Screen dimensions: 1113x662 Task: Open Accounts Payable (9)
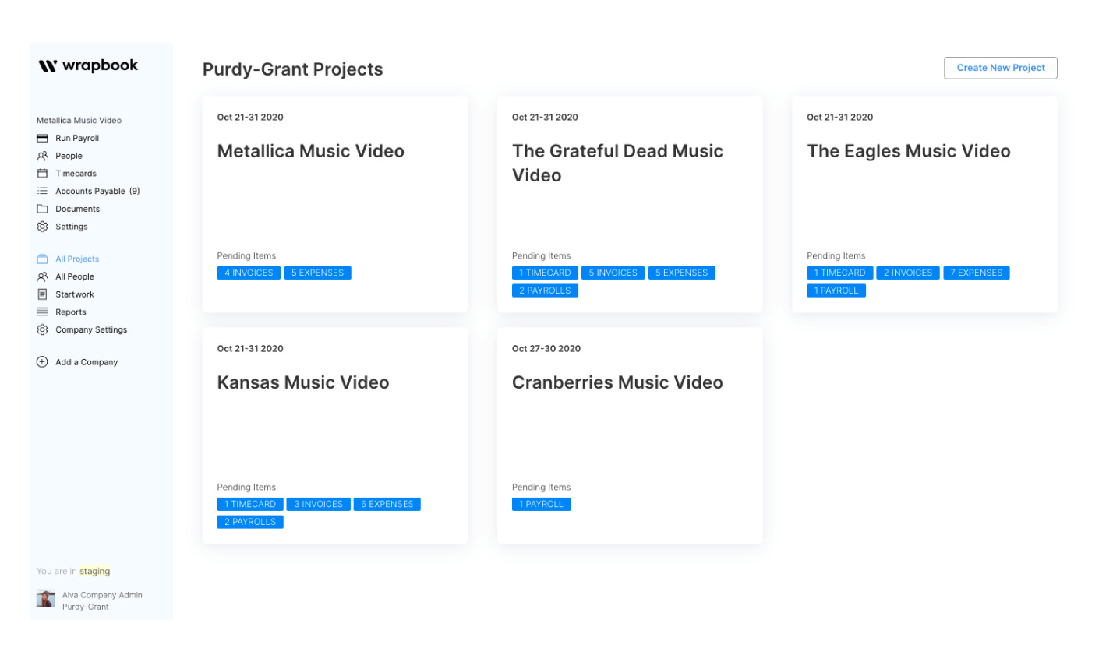tap(97, 191)
